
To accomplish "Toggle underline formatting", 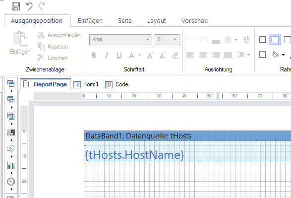I will [119, 56].
